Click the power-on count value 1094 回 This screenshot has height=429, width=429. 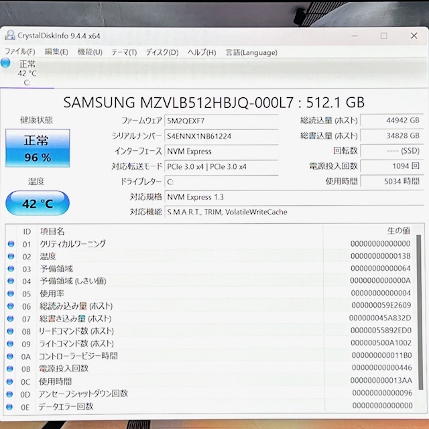(x=391, y=166)
